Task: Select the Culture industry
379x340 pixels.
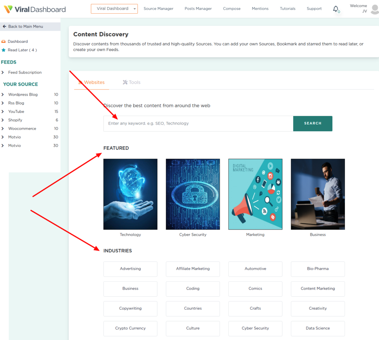Action: pyautogui.click(x=192, y=328)
